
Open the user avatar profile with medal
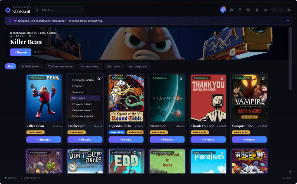pyautogui.click(x=223, y=10)
